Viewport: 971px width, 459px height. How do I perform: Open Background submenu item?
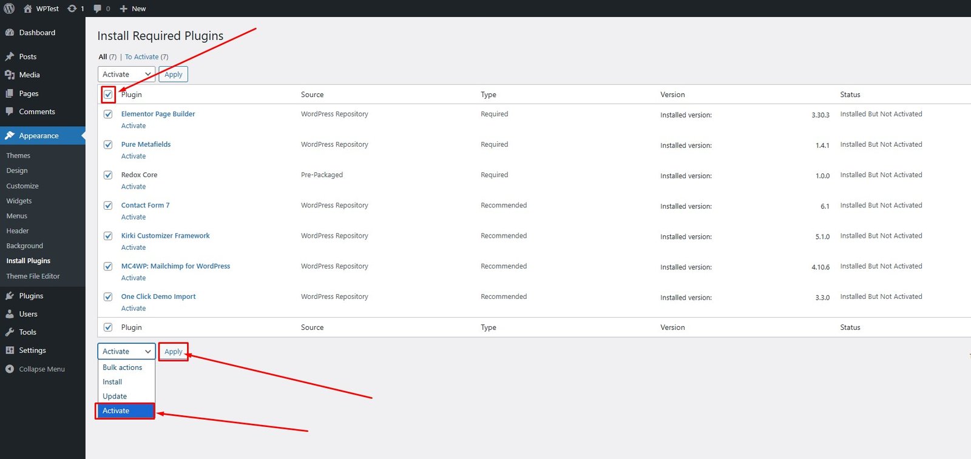click(24, 246)
